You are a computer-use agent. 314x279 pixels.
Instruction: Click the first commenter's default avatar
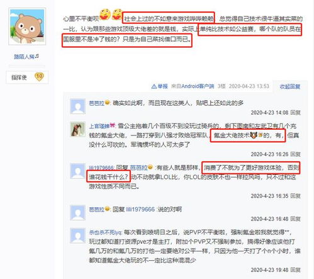[78, 106]
